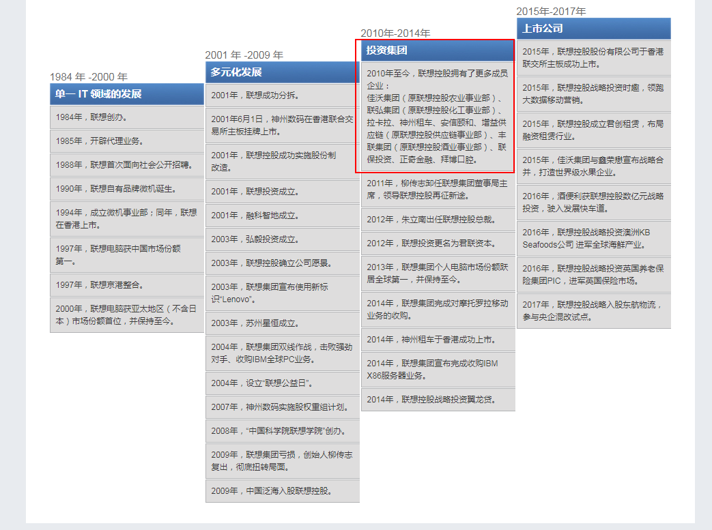Viewport: 712px width, 530px height.
Task: Click the 多元化发展 column header
Action: click(x=283, y=72)
